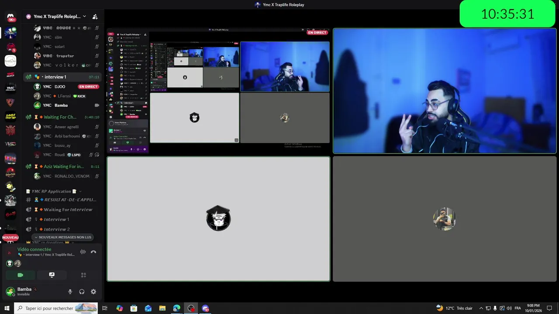Viewport: 559px width, 314px height.
Task: Open Discord user settings gear
Action: tap(93, 292)
